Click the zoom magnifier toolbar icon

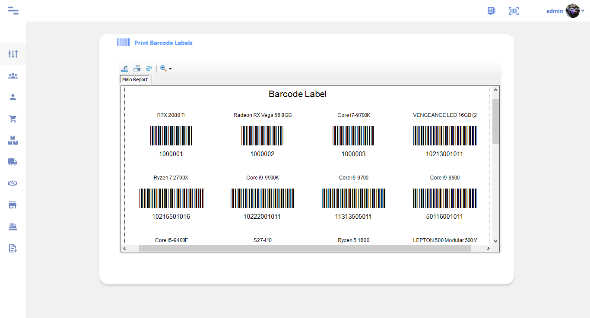click(163, 68)
